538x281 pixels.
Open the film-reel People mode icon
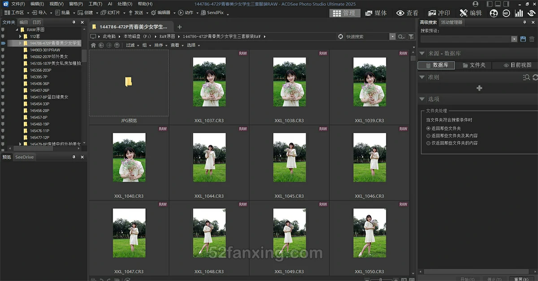coord(494,13)
